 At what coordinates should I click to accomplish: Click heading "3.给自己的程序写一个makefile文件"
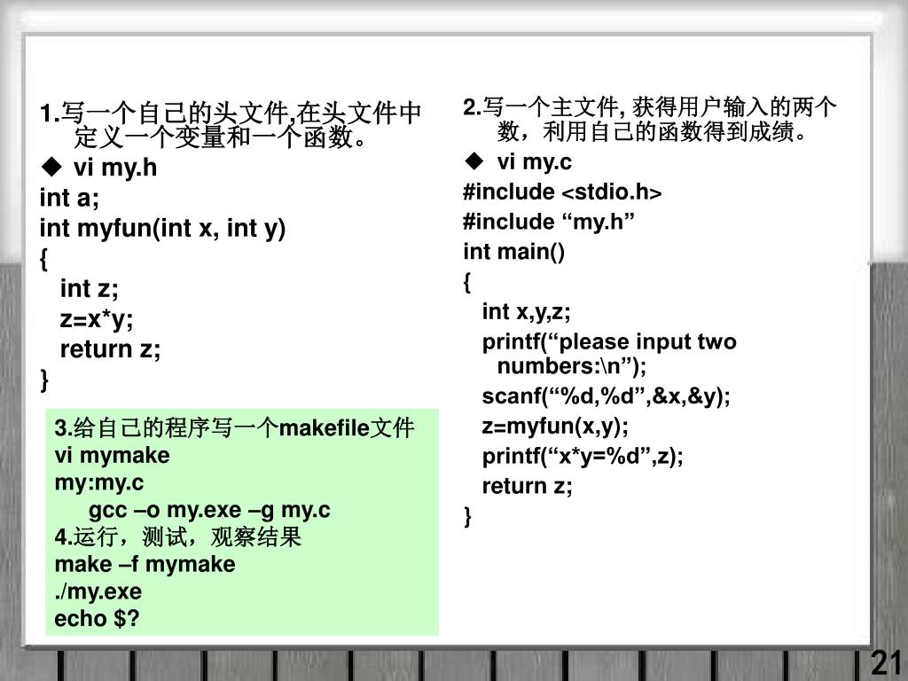234,428
